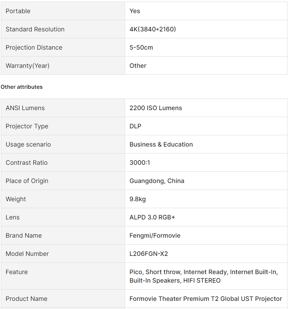Select the Business & Education value
This screenshot has height=309, width=291.
pyautogui.click(x=161, y=144)
